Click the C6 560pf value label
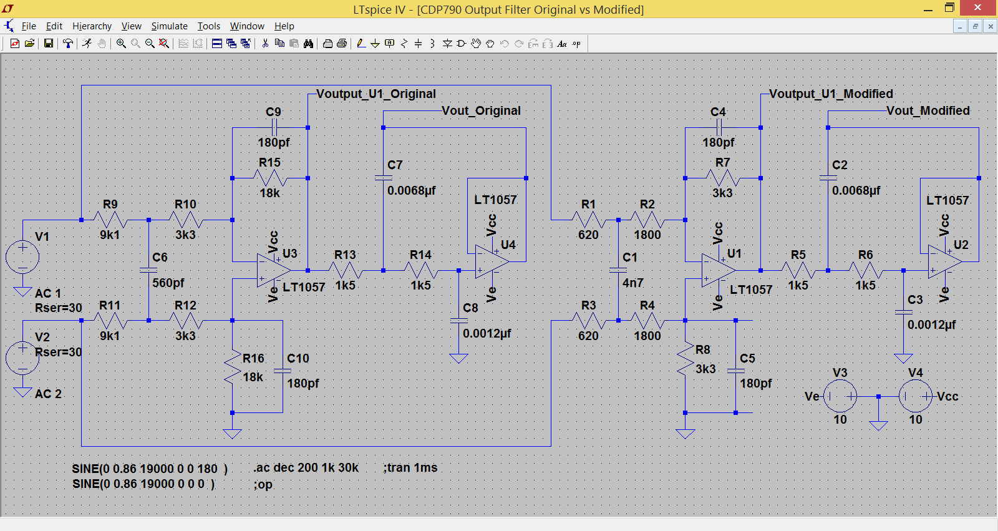Screen dimensions: 998x531 (x=168, y=283)
